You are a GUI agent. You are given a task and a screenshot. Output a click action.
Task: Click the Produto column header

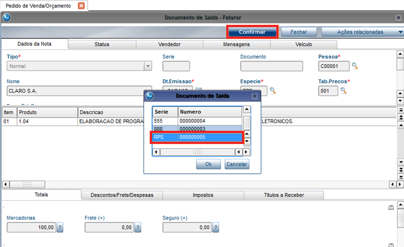point(47,113)
